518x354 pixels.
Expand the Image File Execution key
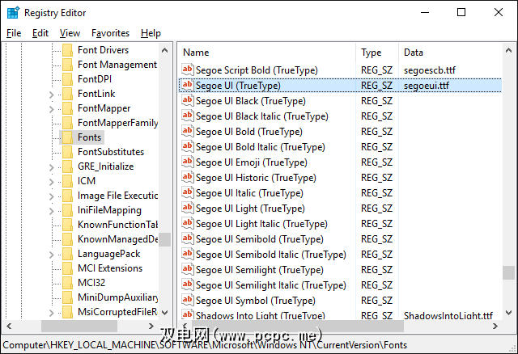click(51, 196)
